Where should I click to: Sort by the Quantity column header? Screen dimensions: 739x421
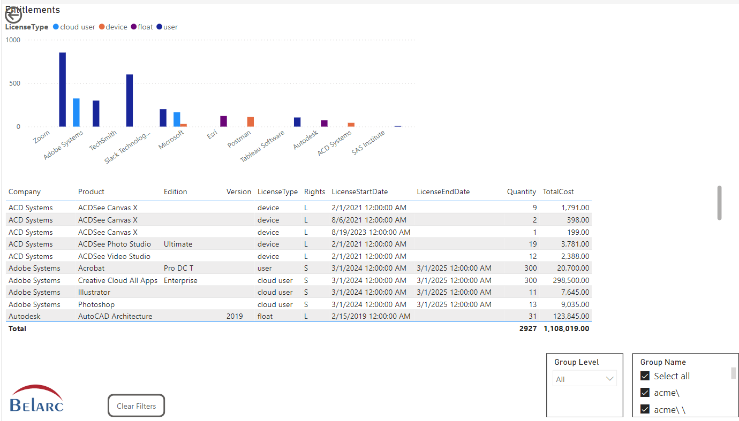(521, 192)
